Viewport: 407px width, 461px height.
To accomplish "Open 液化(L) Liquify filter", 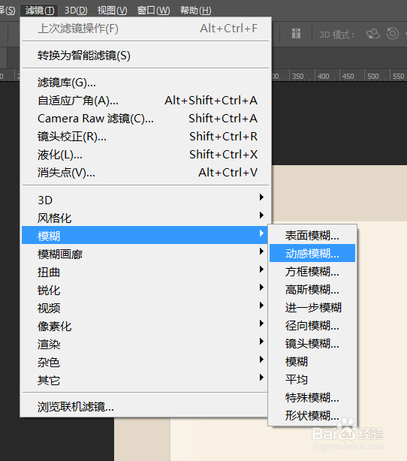I will 146,155.
